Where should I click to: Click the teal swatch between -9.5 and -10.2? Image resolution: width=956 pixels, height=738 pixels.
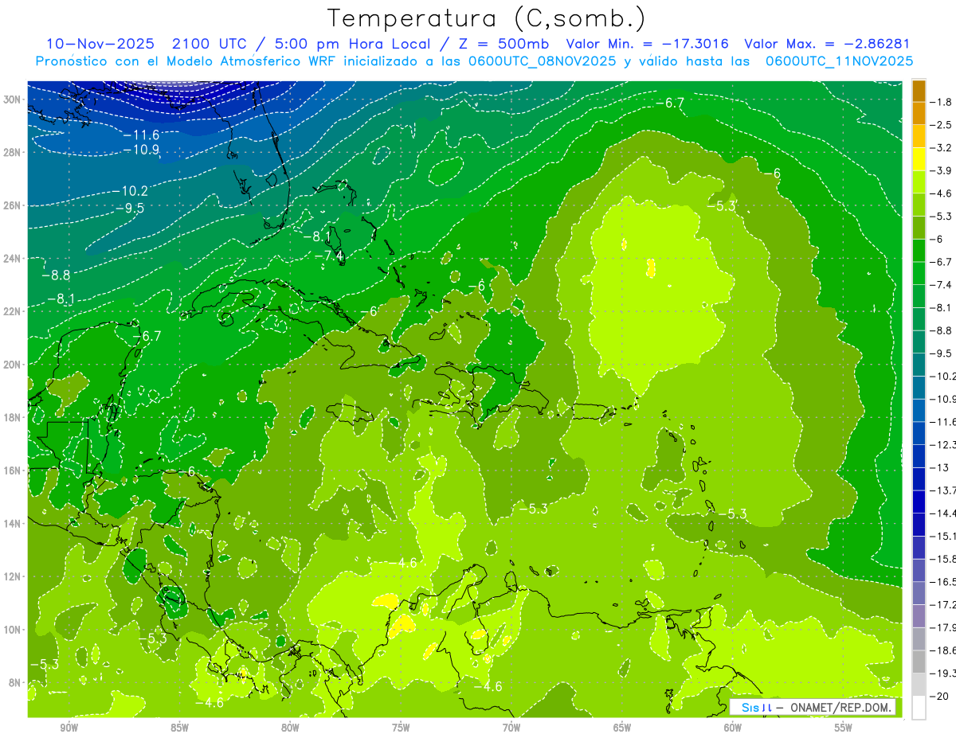pos(919,365)
